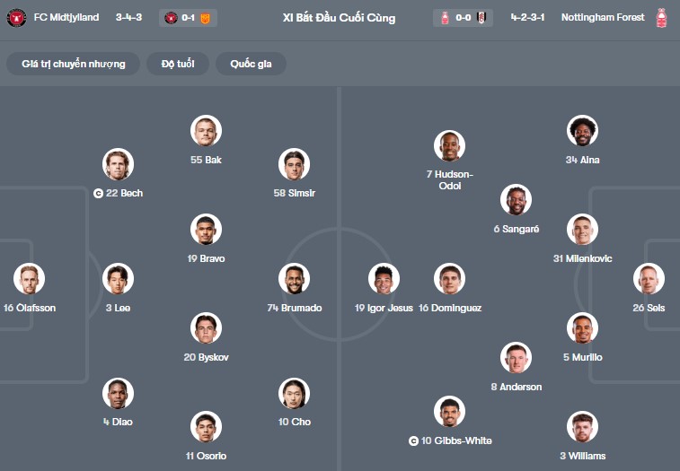Click the Nottingham Forest crest at top right

[662, 18]
